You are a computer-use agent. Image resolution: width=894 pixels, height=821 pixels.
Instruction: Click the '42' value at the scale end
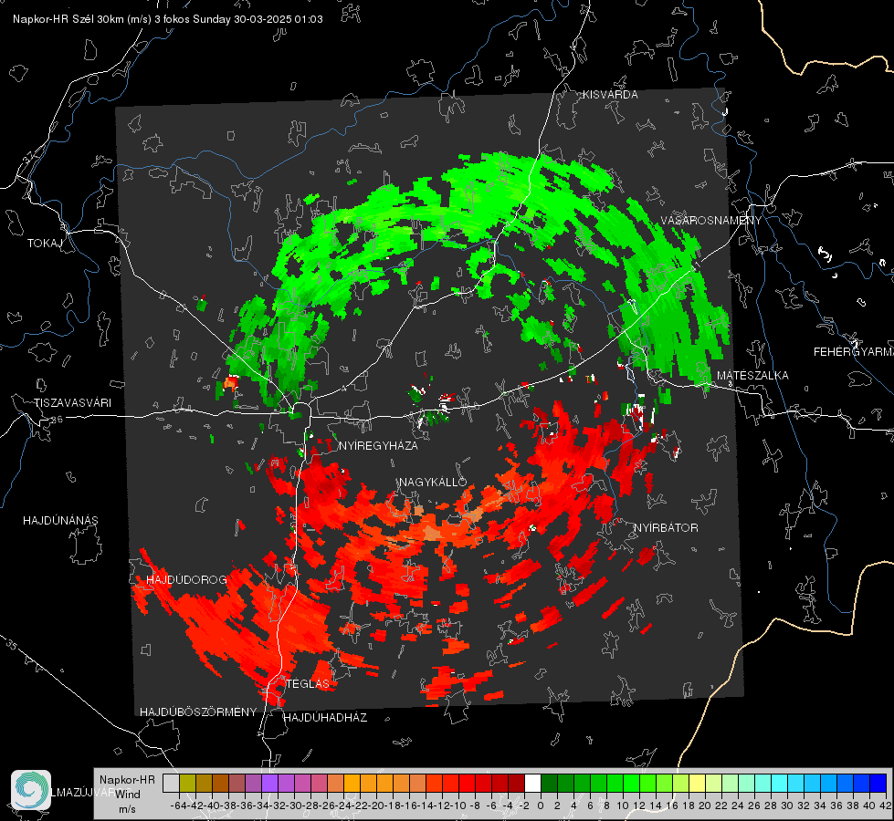(886, 805)
